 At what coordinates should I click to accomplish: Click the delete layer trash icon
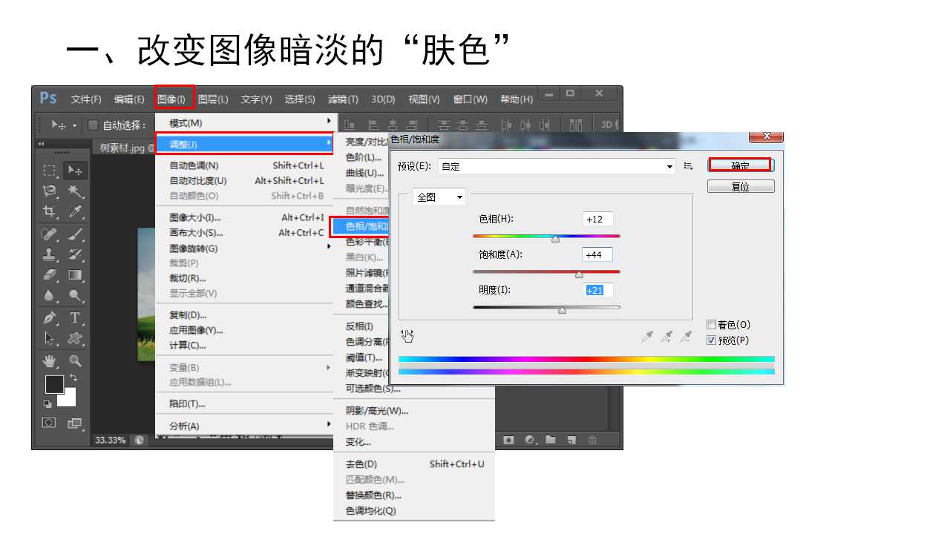[x=592, y=440]
